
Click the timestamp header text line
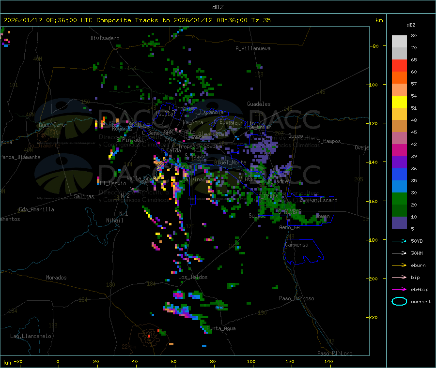tap(137, 20)
